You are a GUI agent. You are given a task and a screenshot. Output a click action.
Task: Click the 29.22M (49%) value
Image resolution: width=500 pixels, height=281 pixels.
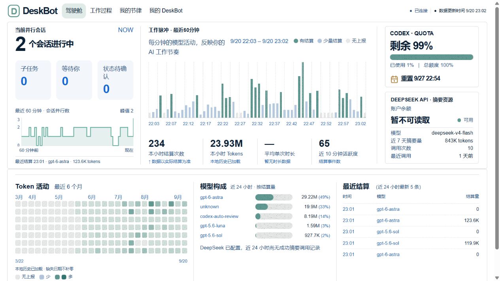point(315,197)
